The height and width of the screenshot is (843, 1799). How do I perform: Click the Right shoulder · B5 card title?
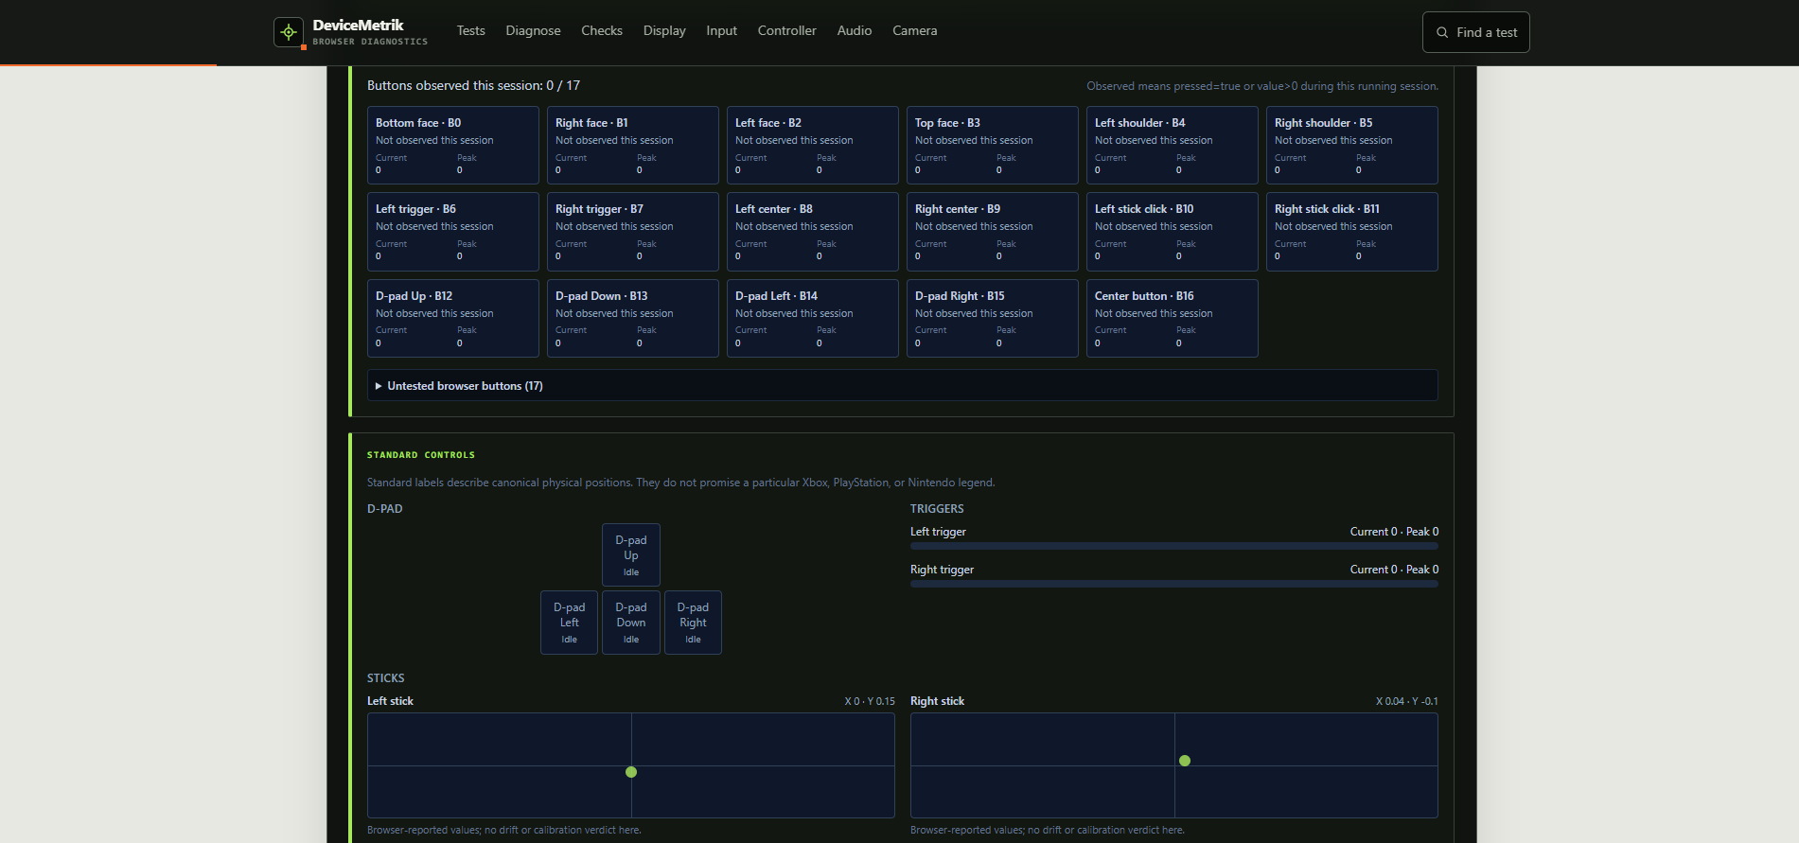[x=1323, y=123]
